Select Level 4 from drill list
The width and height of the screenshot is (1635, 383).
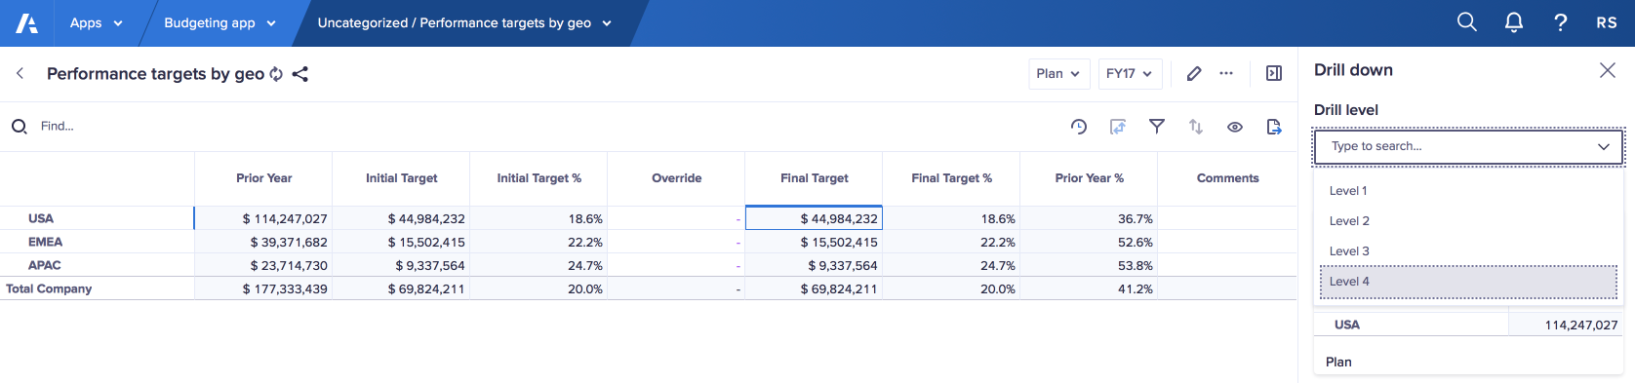[1468, 282]
